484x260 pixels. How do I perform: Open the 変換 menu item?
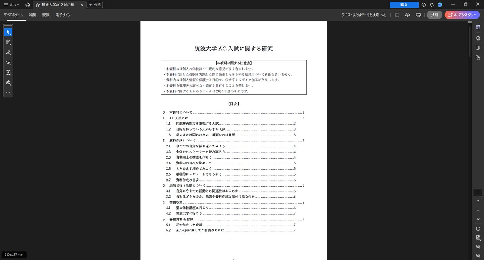point(46,15)
